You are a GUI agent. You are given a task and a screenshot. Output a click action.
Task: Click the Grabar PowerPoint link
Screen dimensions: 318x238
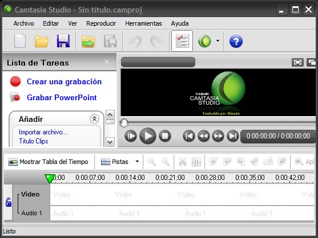click(62, 98)
